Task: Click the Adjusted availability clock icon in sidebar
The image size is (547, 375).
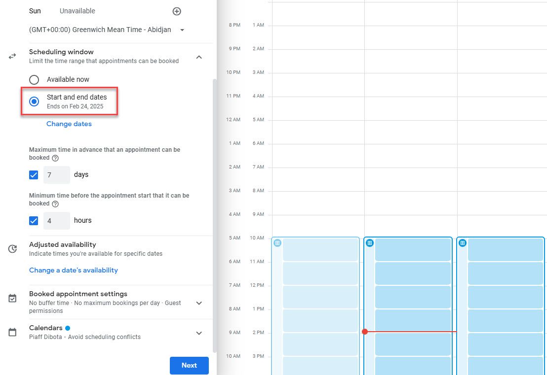Action: (12, 249)
